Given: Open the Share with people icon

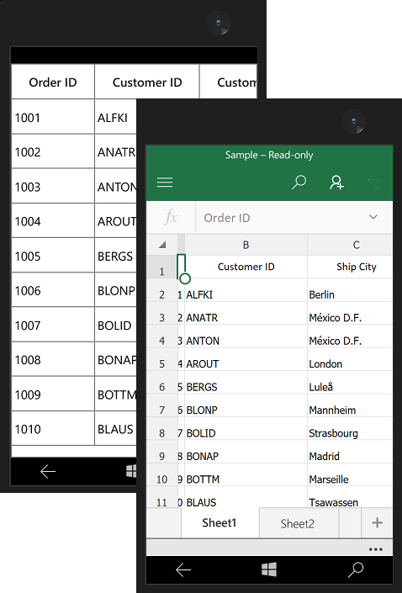Looking at the screenshot, I should pos(336,183).
